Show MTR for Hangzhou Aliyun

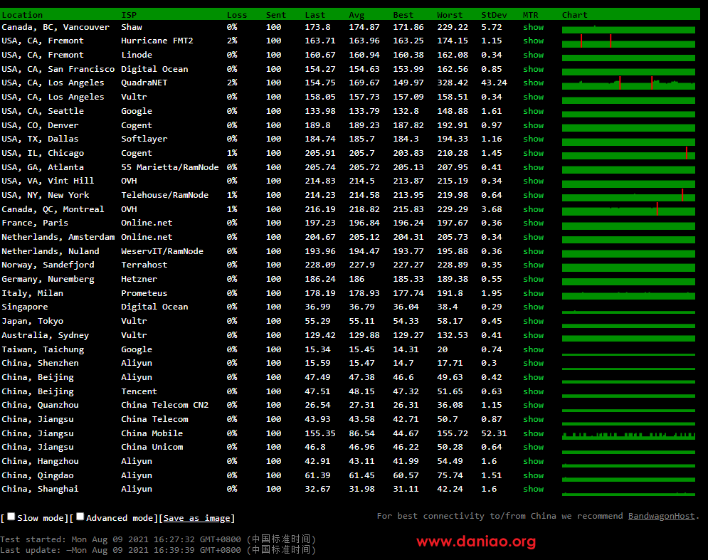click(533, 461)
